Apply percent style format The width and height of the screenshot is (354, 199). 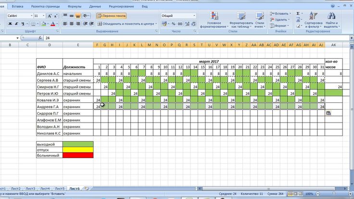coord(173,24)
